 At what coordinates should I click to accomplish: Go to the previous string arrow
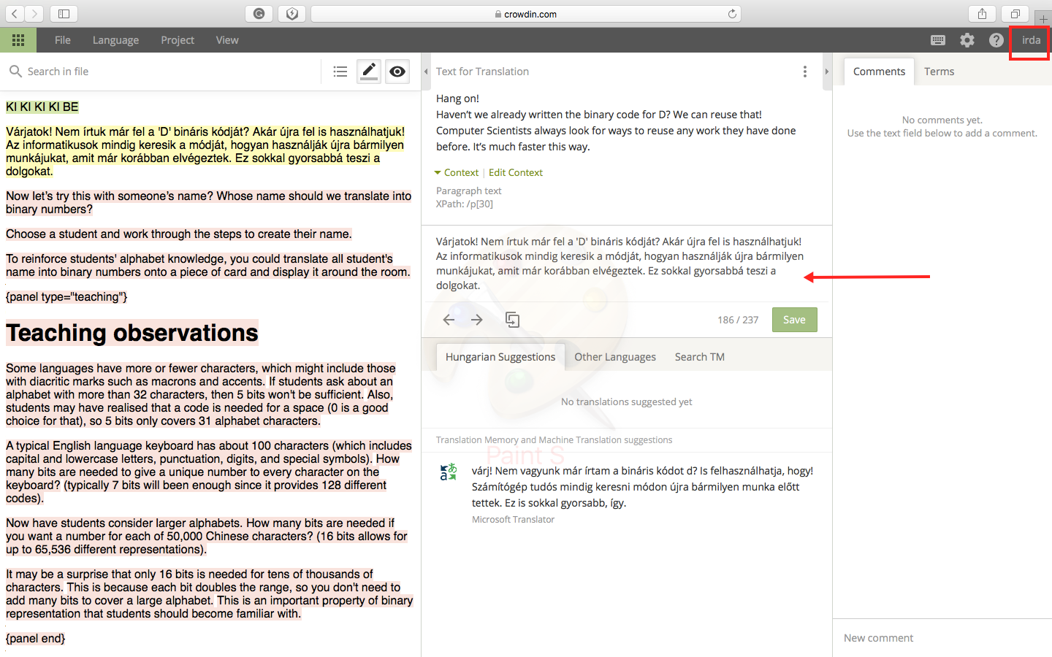coord(449,320)
